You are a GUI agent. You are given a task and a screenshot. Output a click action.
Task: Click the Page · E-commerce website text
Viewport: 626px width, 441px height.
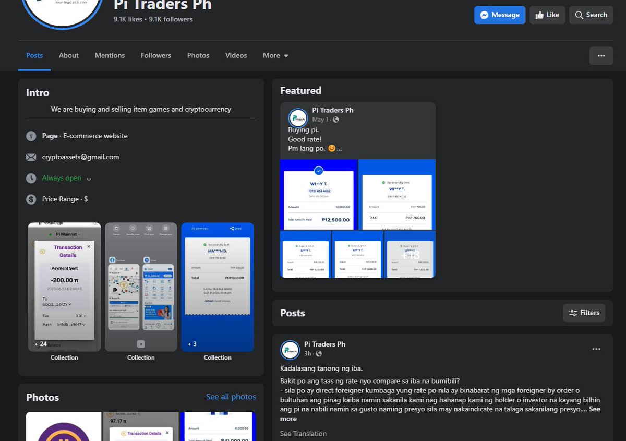(85, 136)
